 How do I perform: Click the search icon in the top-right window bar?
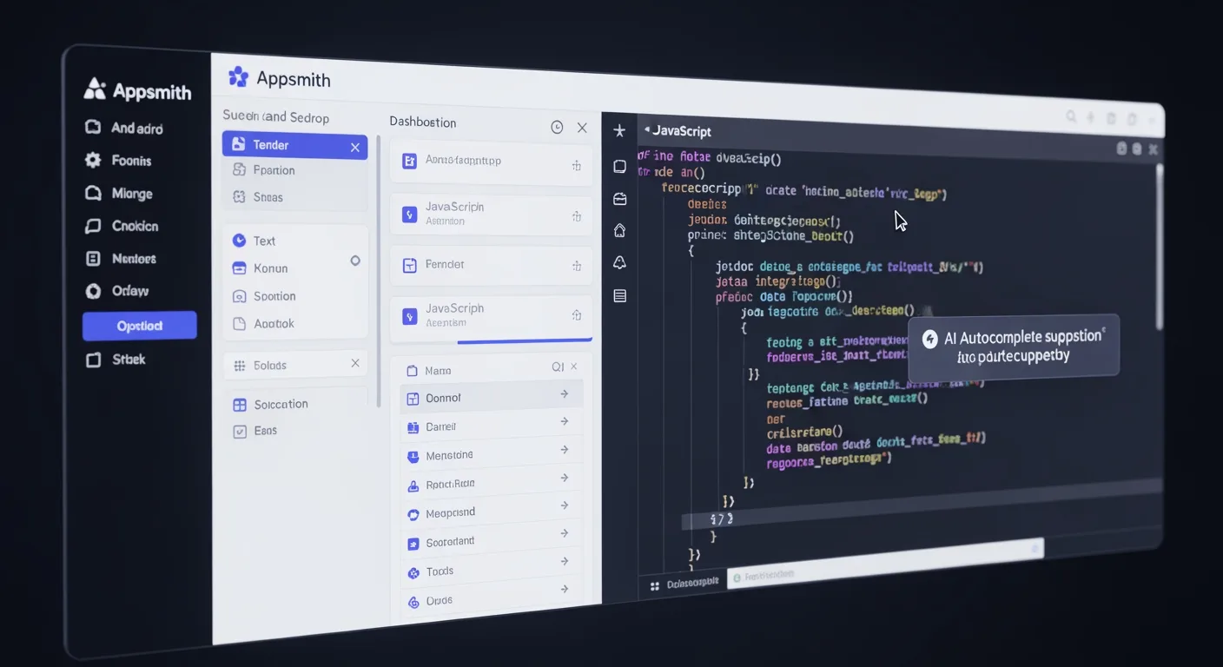point(1071,116)
